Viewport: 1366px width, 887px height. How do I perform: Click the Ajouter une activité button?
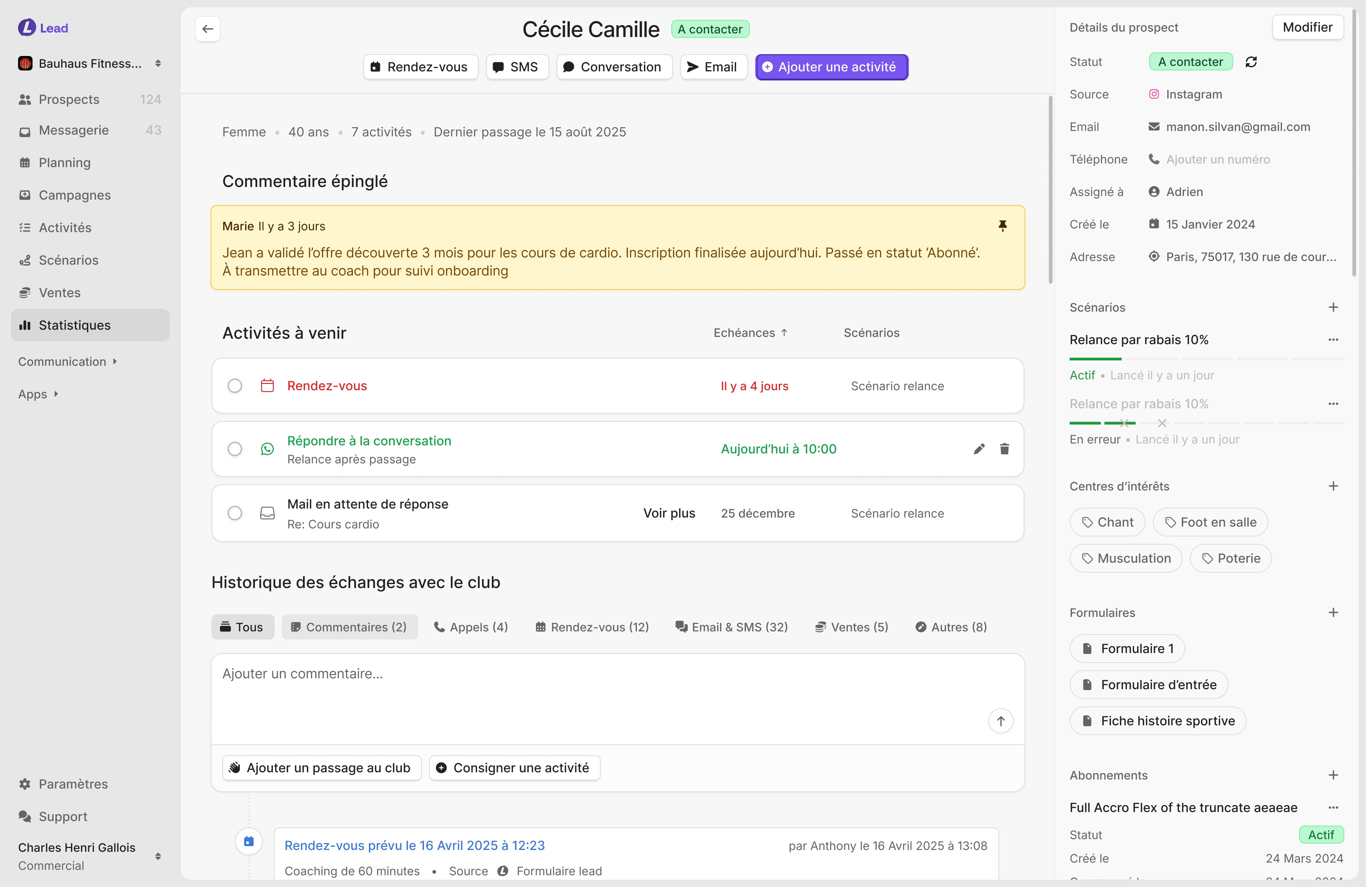[831, 67]
